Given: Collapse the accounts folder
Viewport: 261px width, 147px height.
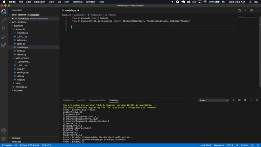Looking at the screenshot, I should click(13, 29).
